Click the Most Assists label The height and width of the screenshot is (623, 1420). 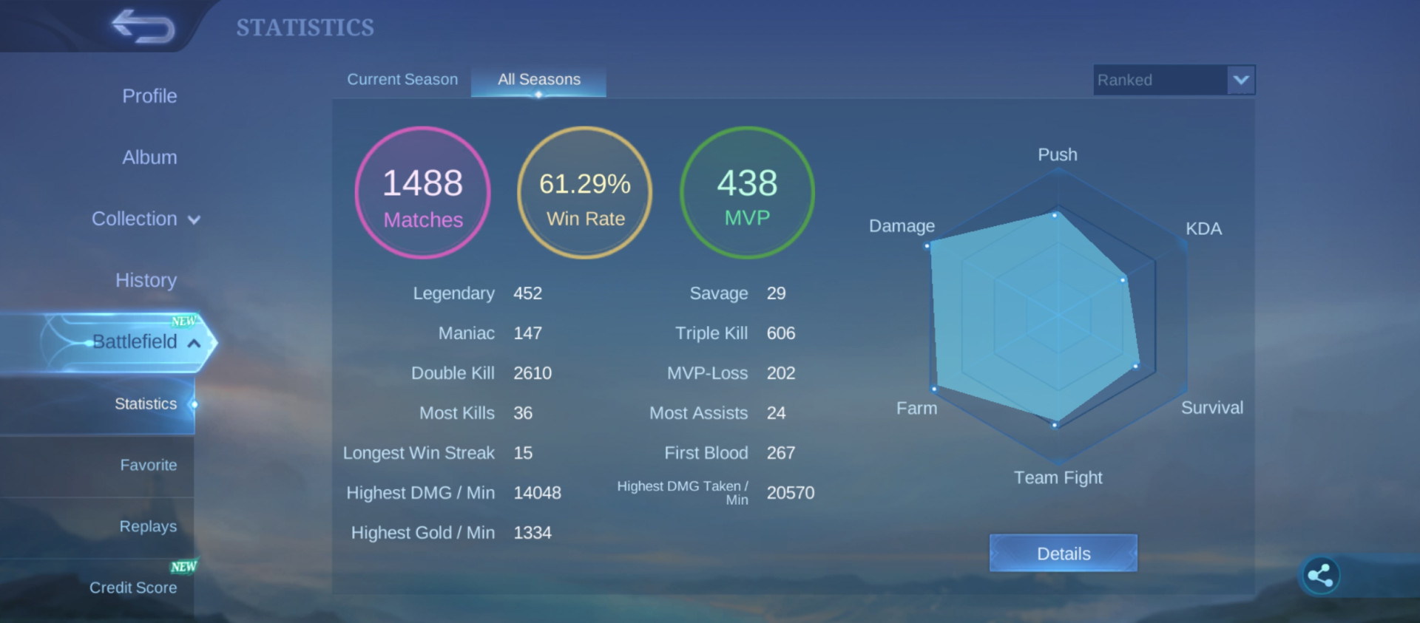tap(699, 413)
